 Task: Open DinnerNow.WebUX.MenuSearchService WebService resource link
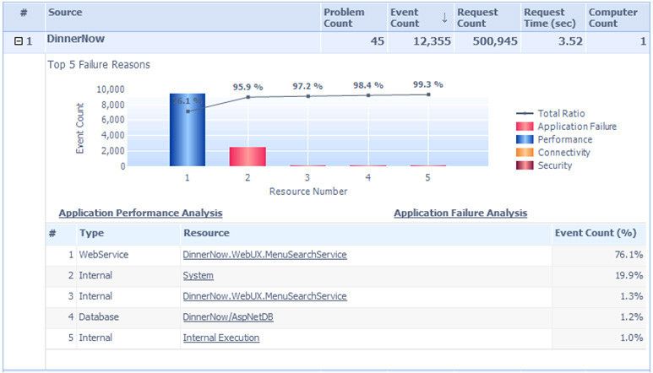click(x=264, y=255)
